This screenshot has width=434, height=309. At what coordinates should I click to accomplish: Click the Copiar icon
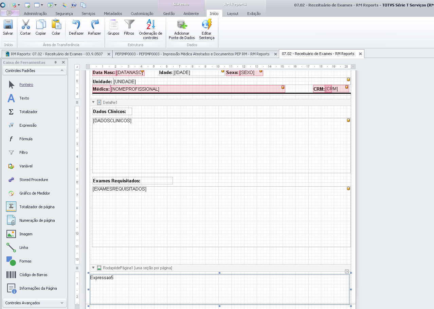click(41, 25)
